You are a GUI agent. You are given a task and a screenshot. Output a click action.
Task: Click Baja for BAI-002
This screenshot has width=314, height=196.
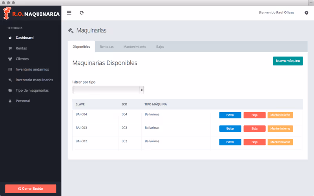254,142
